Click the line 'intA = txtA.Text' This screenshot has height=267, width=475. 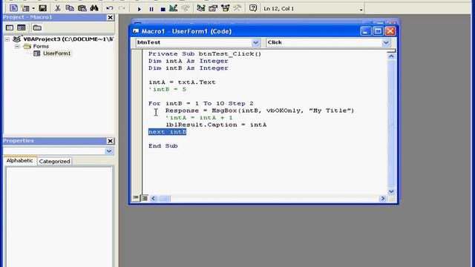click(182, 82)
